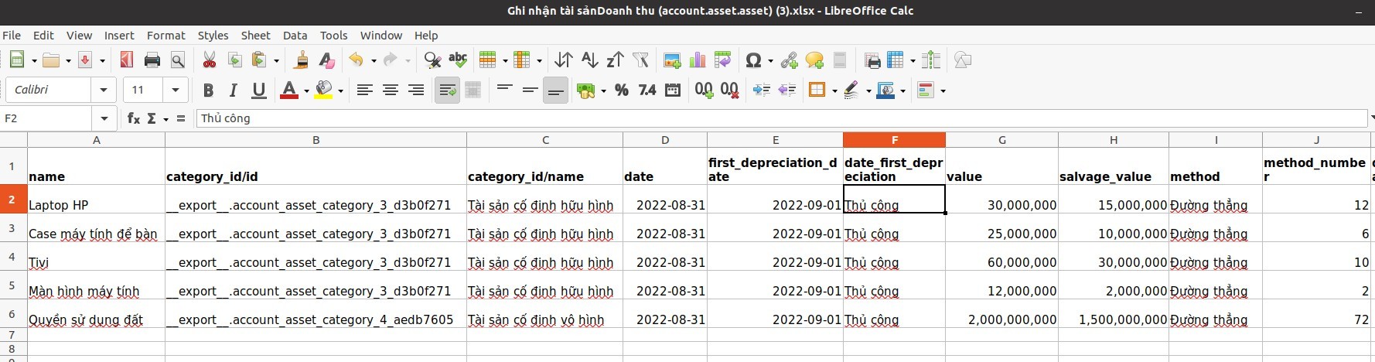Insert a chart
Screen dimensions: 1375x362
tap(698, 60)
